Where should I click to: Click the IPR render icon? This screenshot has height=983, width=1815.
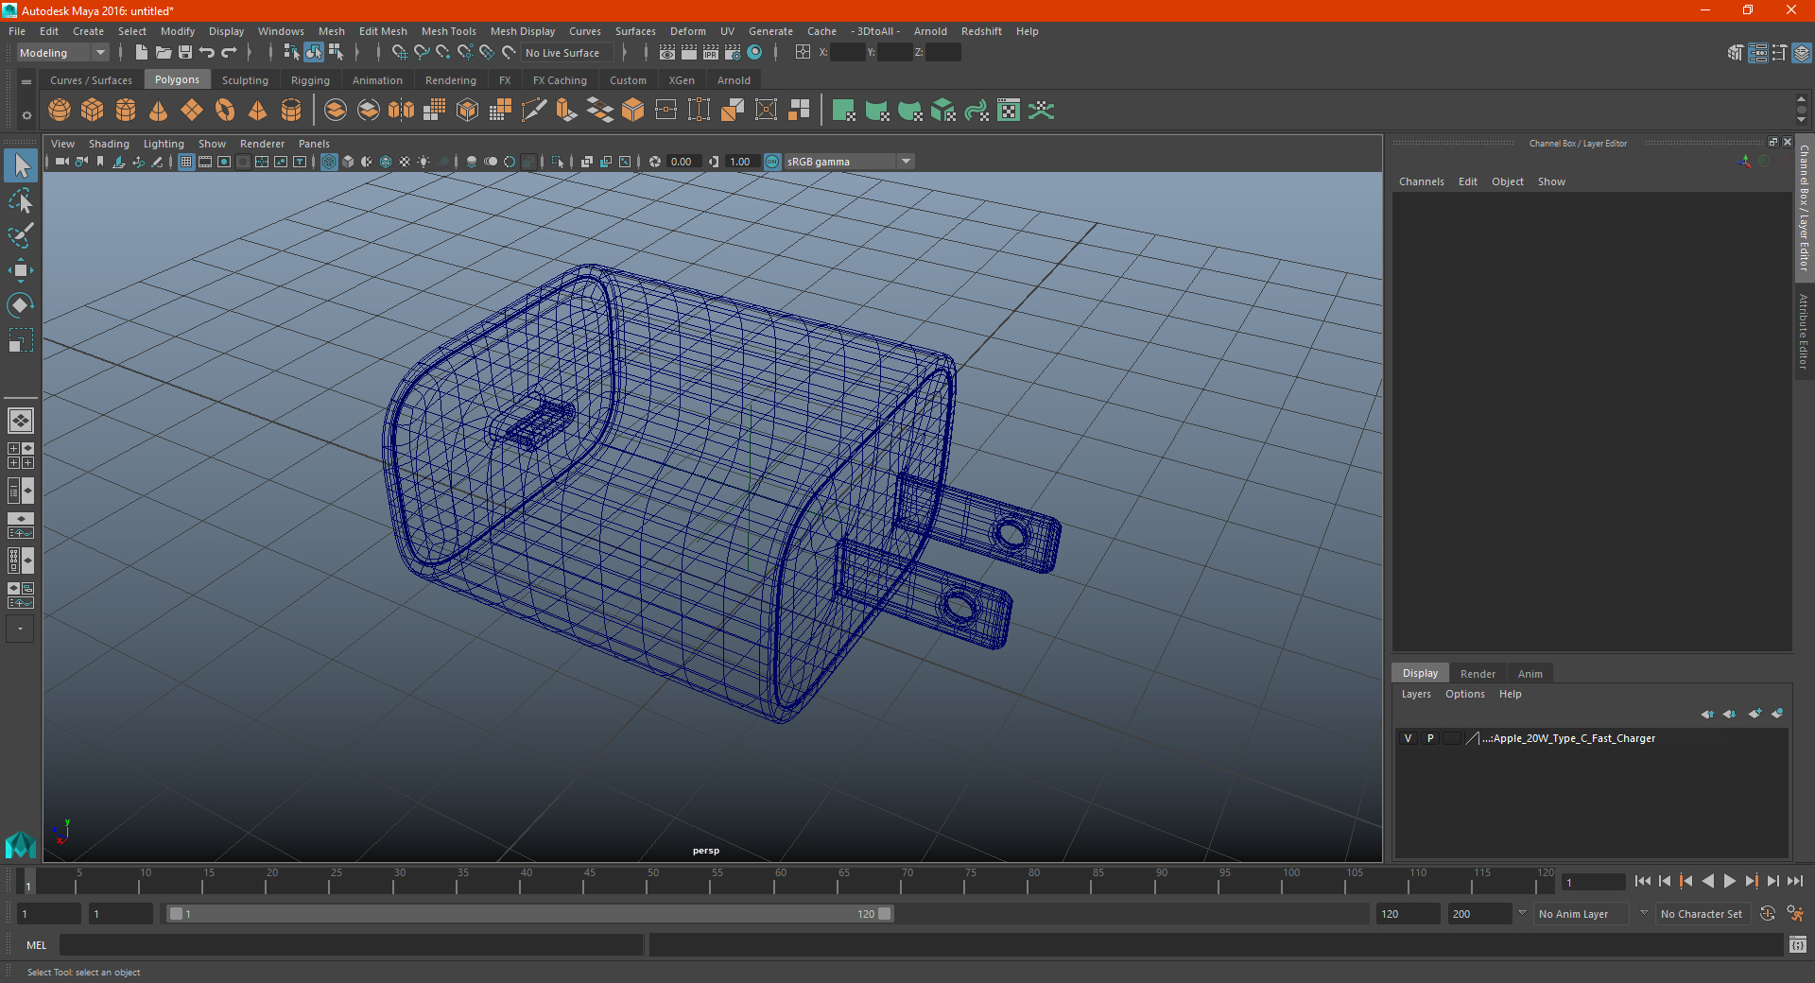tap(711, 53)
